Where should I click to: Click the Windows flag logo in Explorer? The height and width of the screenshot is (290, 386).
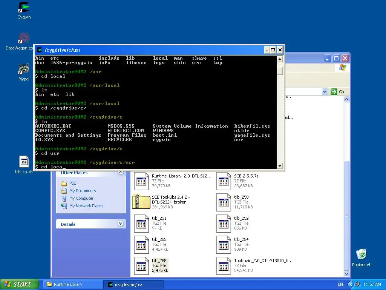pyautogui.click(x=342, y=67)
